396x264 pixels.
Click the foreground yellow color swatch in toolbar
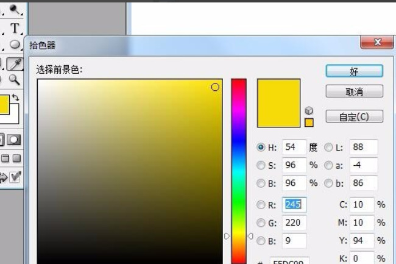point(3,104)
